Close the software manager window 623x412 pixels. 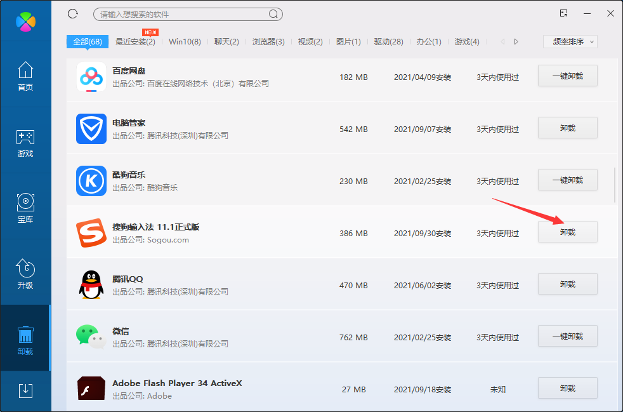611,13
